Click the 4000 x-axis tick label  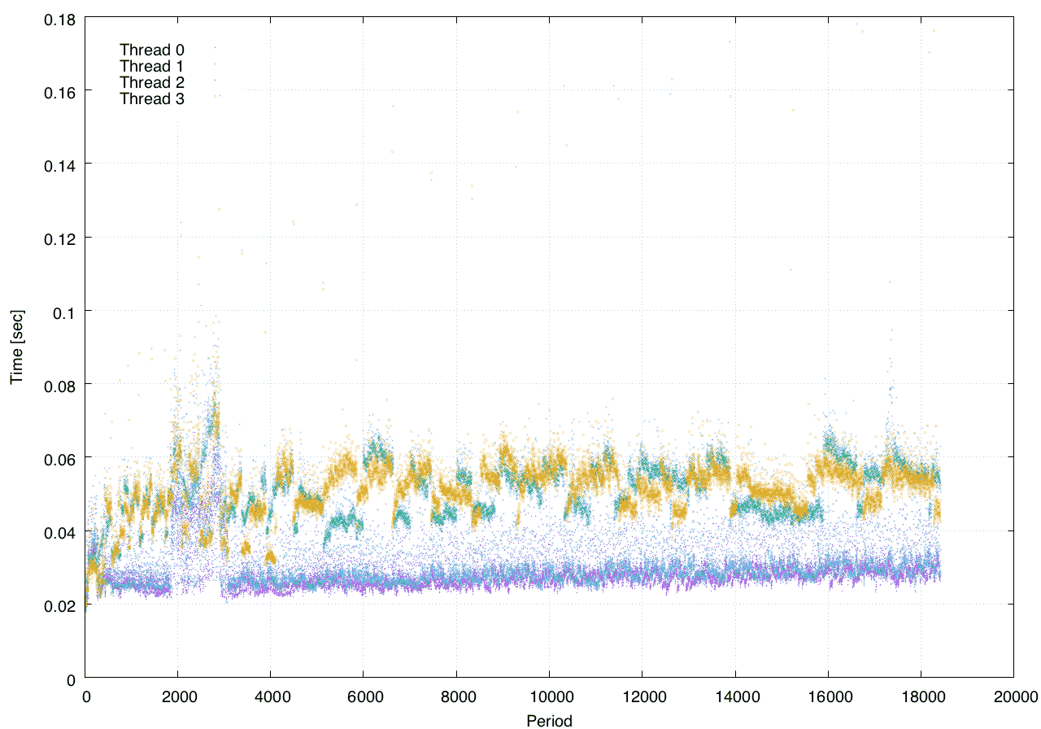pos(271,696)
